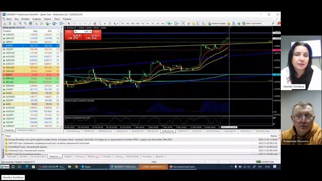
Task: Select AAPL row in Market Watch
Action: 31,104
